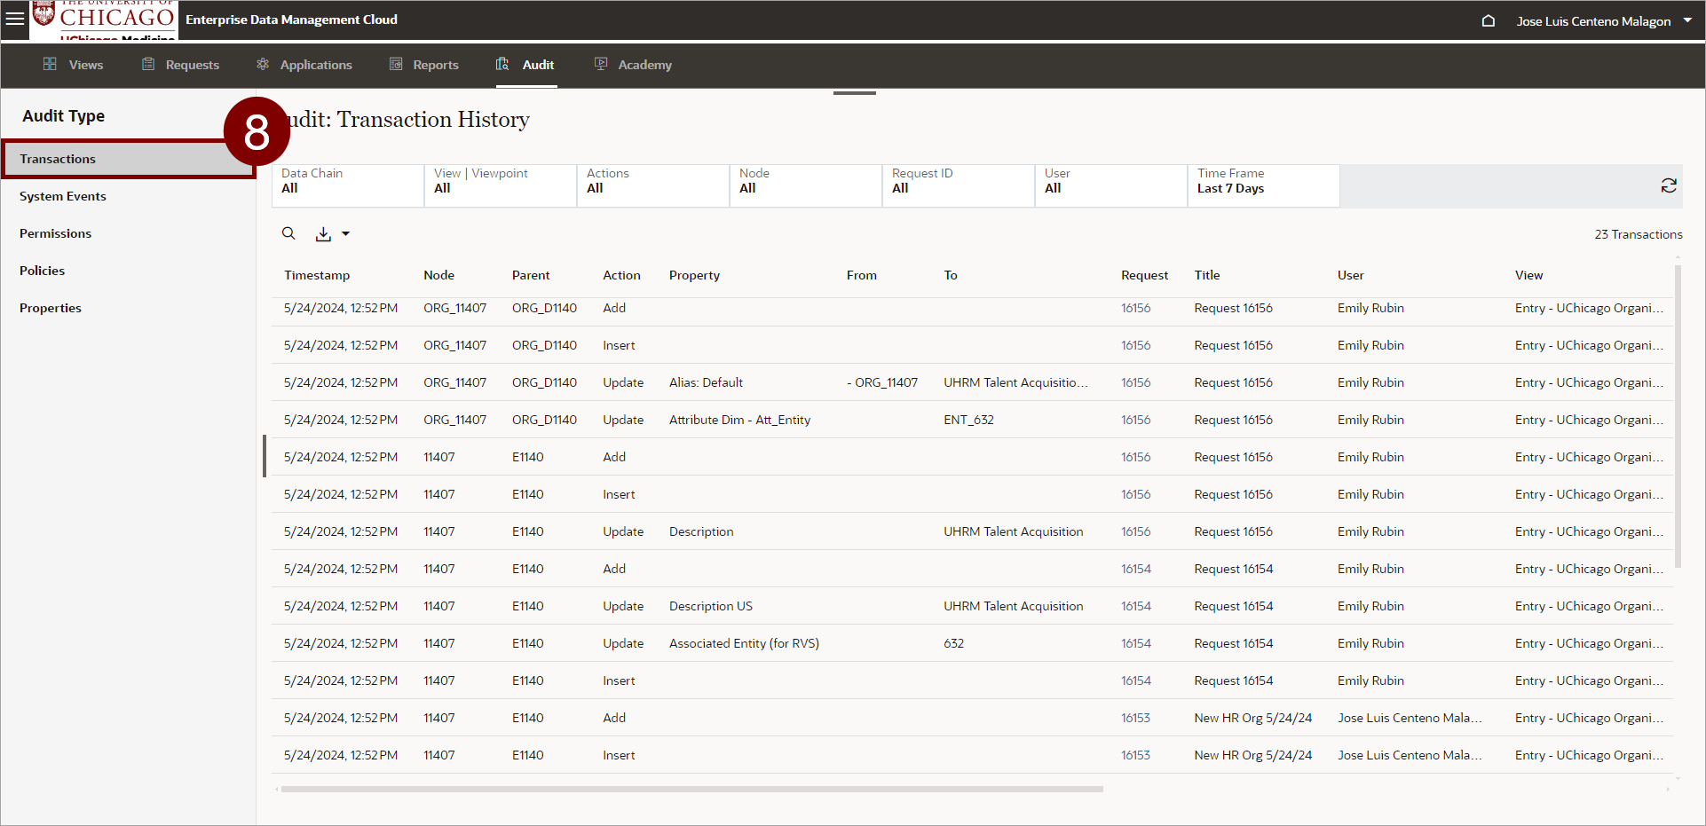Open the Data Chain filter
The image size is (1706, 826).
click(x=347, y=185)
